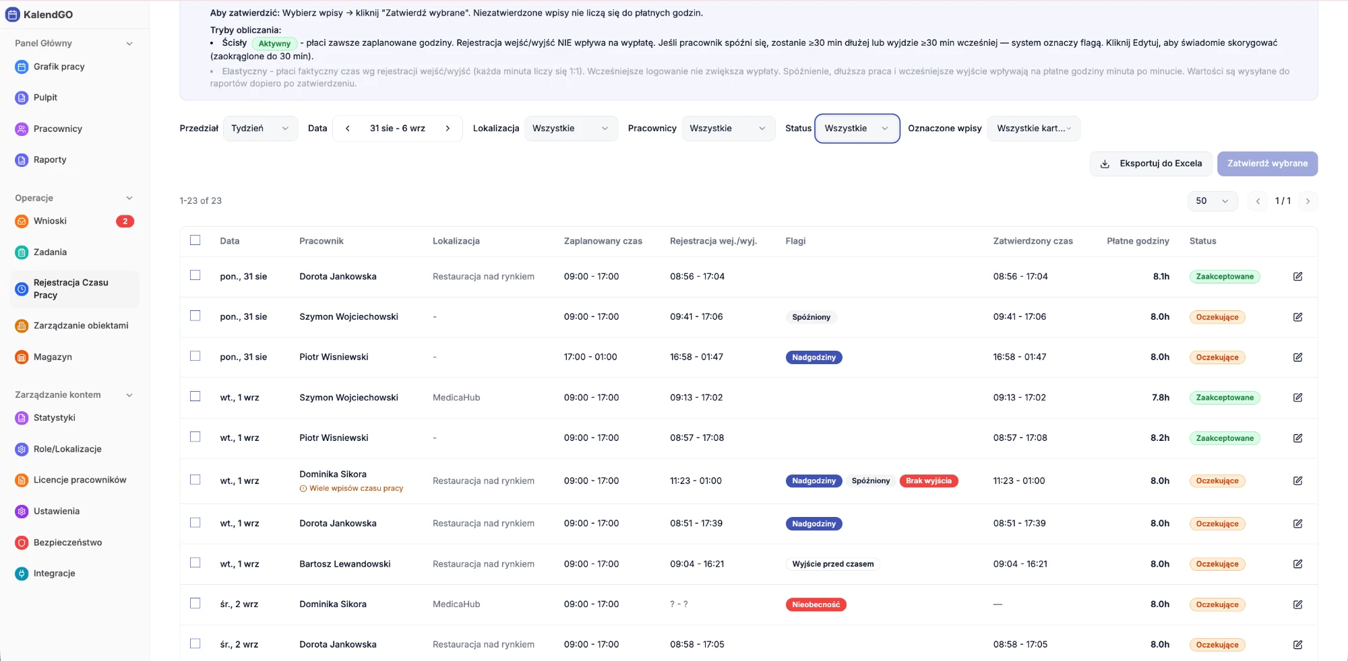Open the Status filter dropdown
The width and height of the screenshot is (1348, 661).
pos(857,129)
